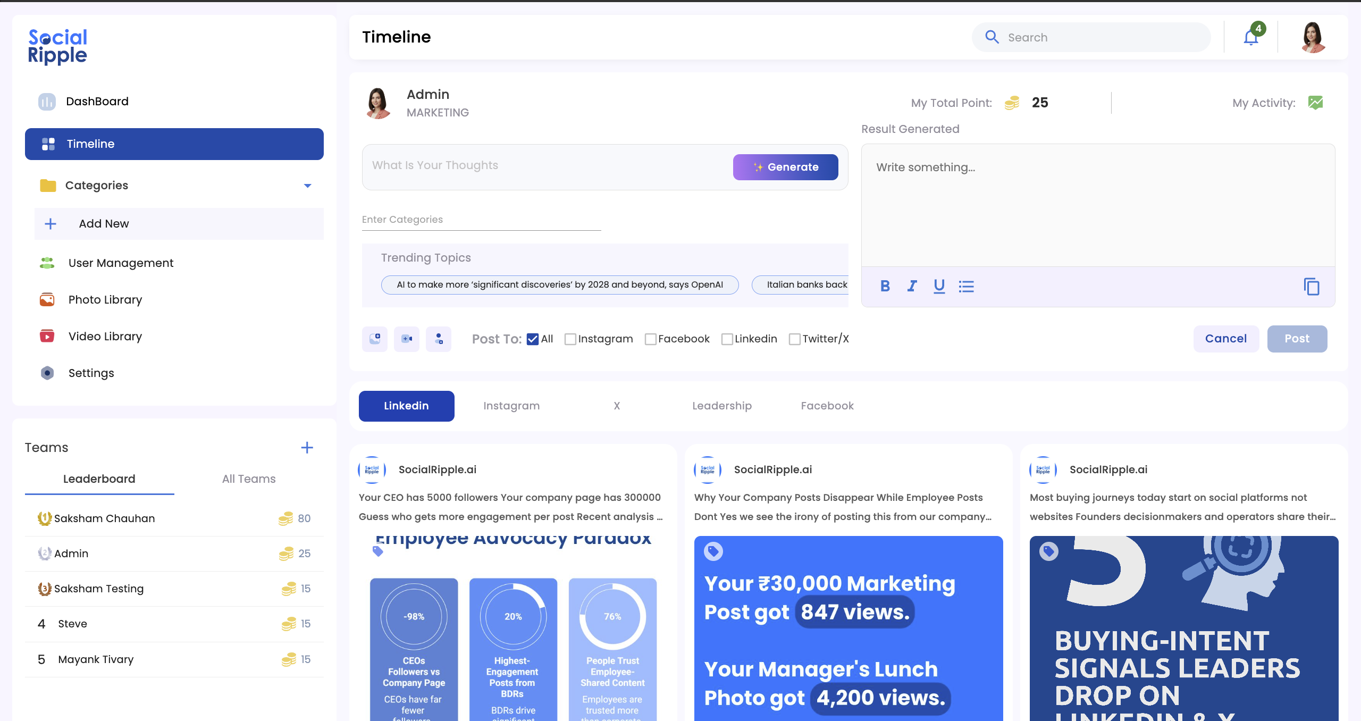Screen dimensions: 1361x721
Task: Apply italic formatting in editor
Action: pyautogui.click(x=912, y=287)
